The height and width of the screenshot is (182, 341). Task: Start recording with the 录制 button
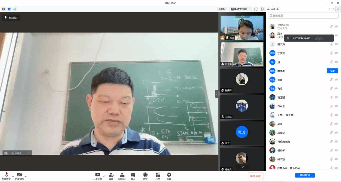click(145, 176)
